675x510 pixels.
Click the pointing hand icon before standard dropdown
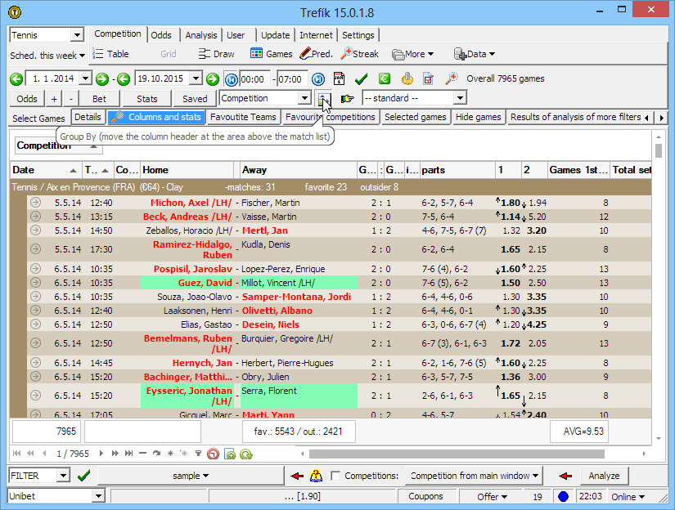click(348, 99)
